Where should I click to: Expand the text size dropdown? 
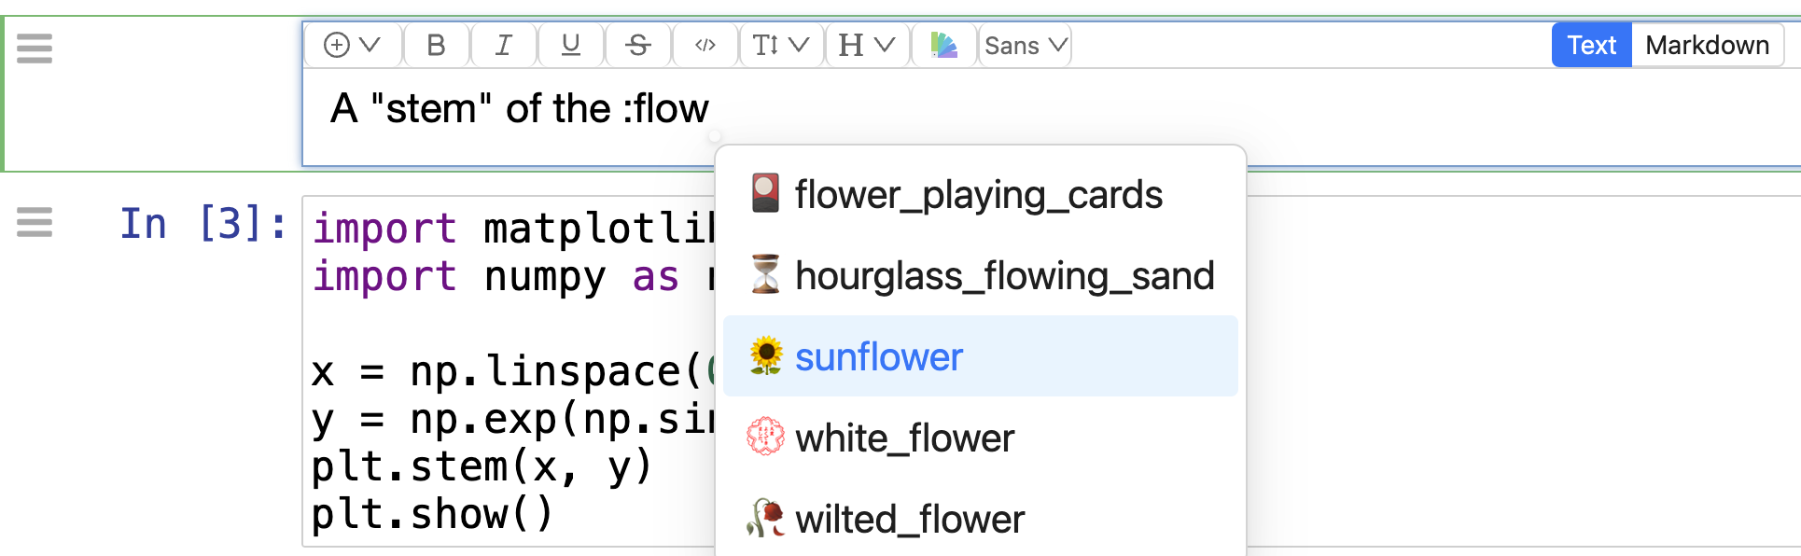click(780, 45)
